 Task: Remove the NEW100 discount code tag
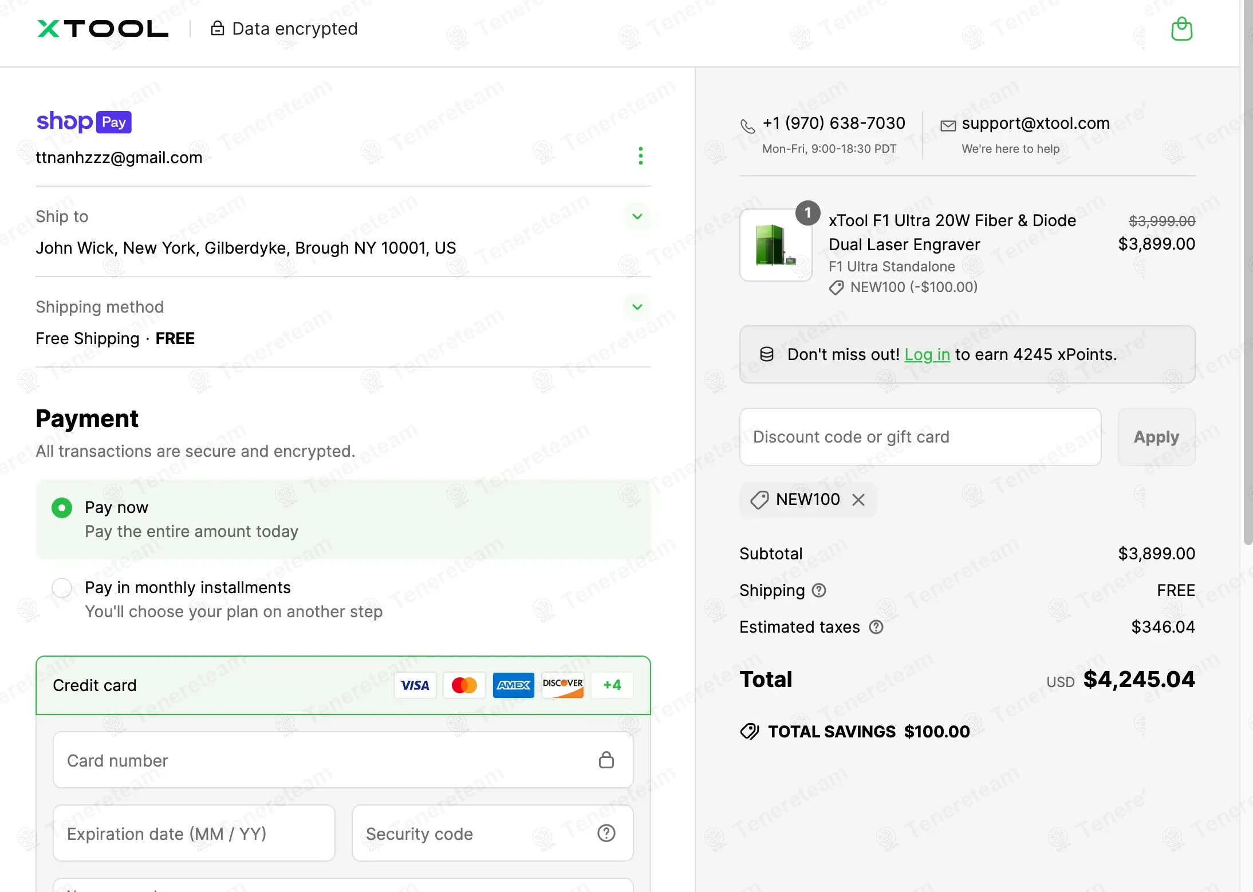click(858, 500)
